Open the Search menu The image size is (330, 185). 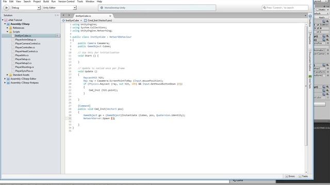point(27,2)
